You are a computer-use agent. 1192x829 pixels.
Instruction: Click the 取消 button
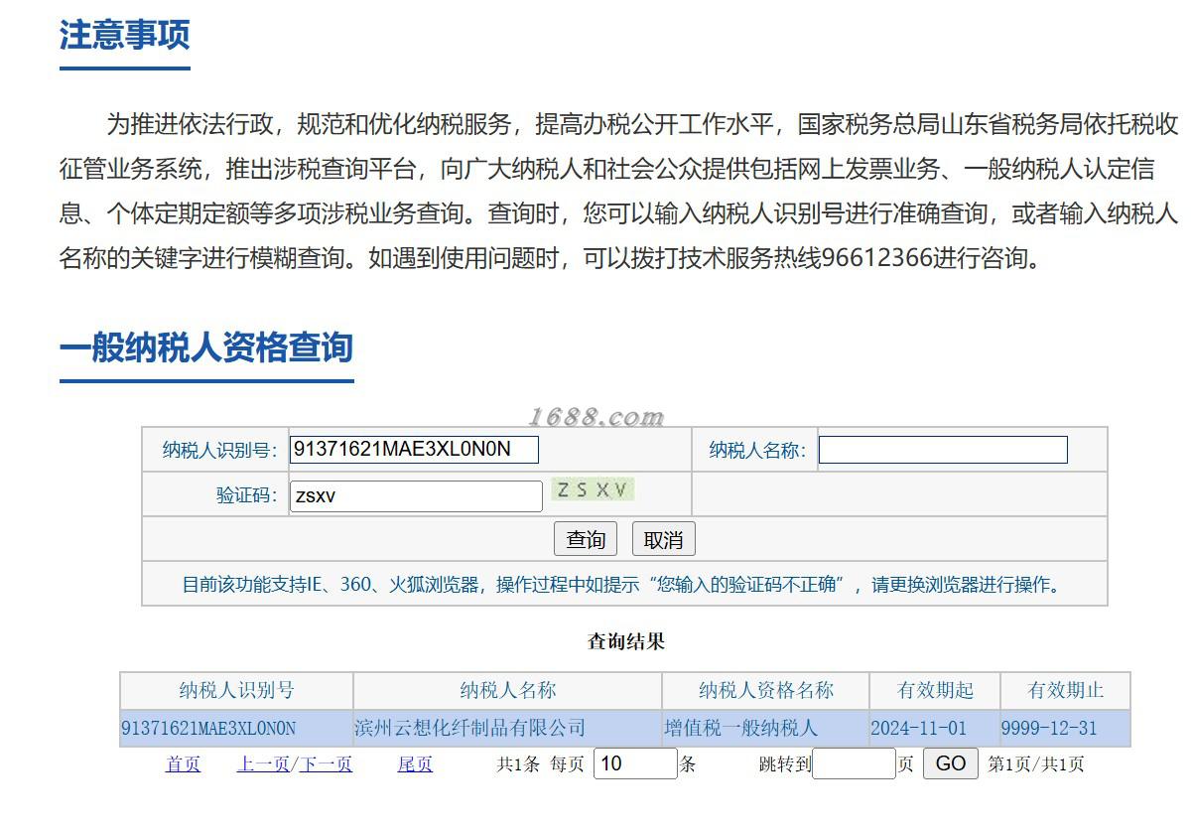click(663, 539)
